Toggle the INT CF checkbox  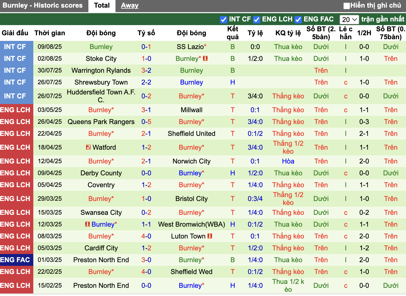tap(223, 19)
